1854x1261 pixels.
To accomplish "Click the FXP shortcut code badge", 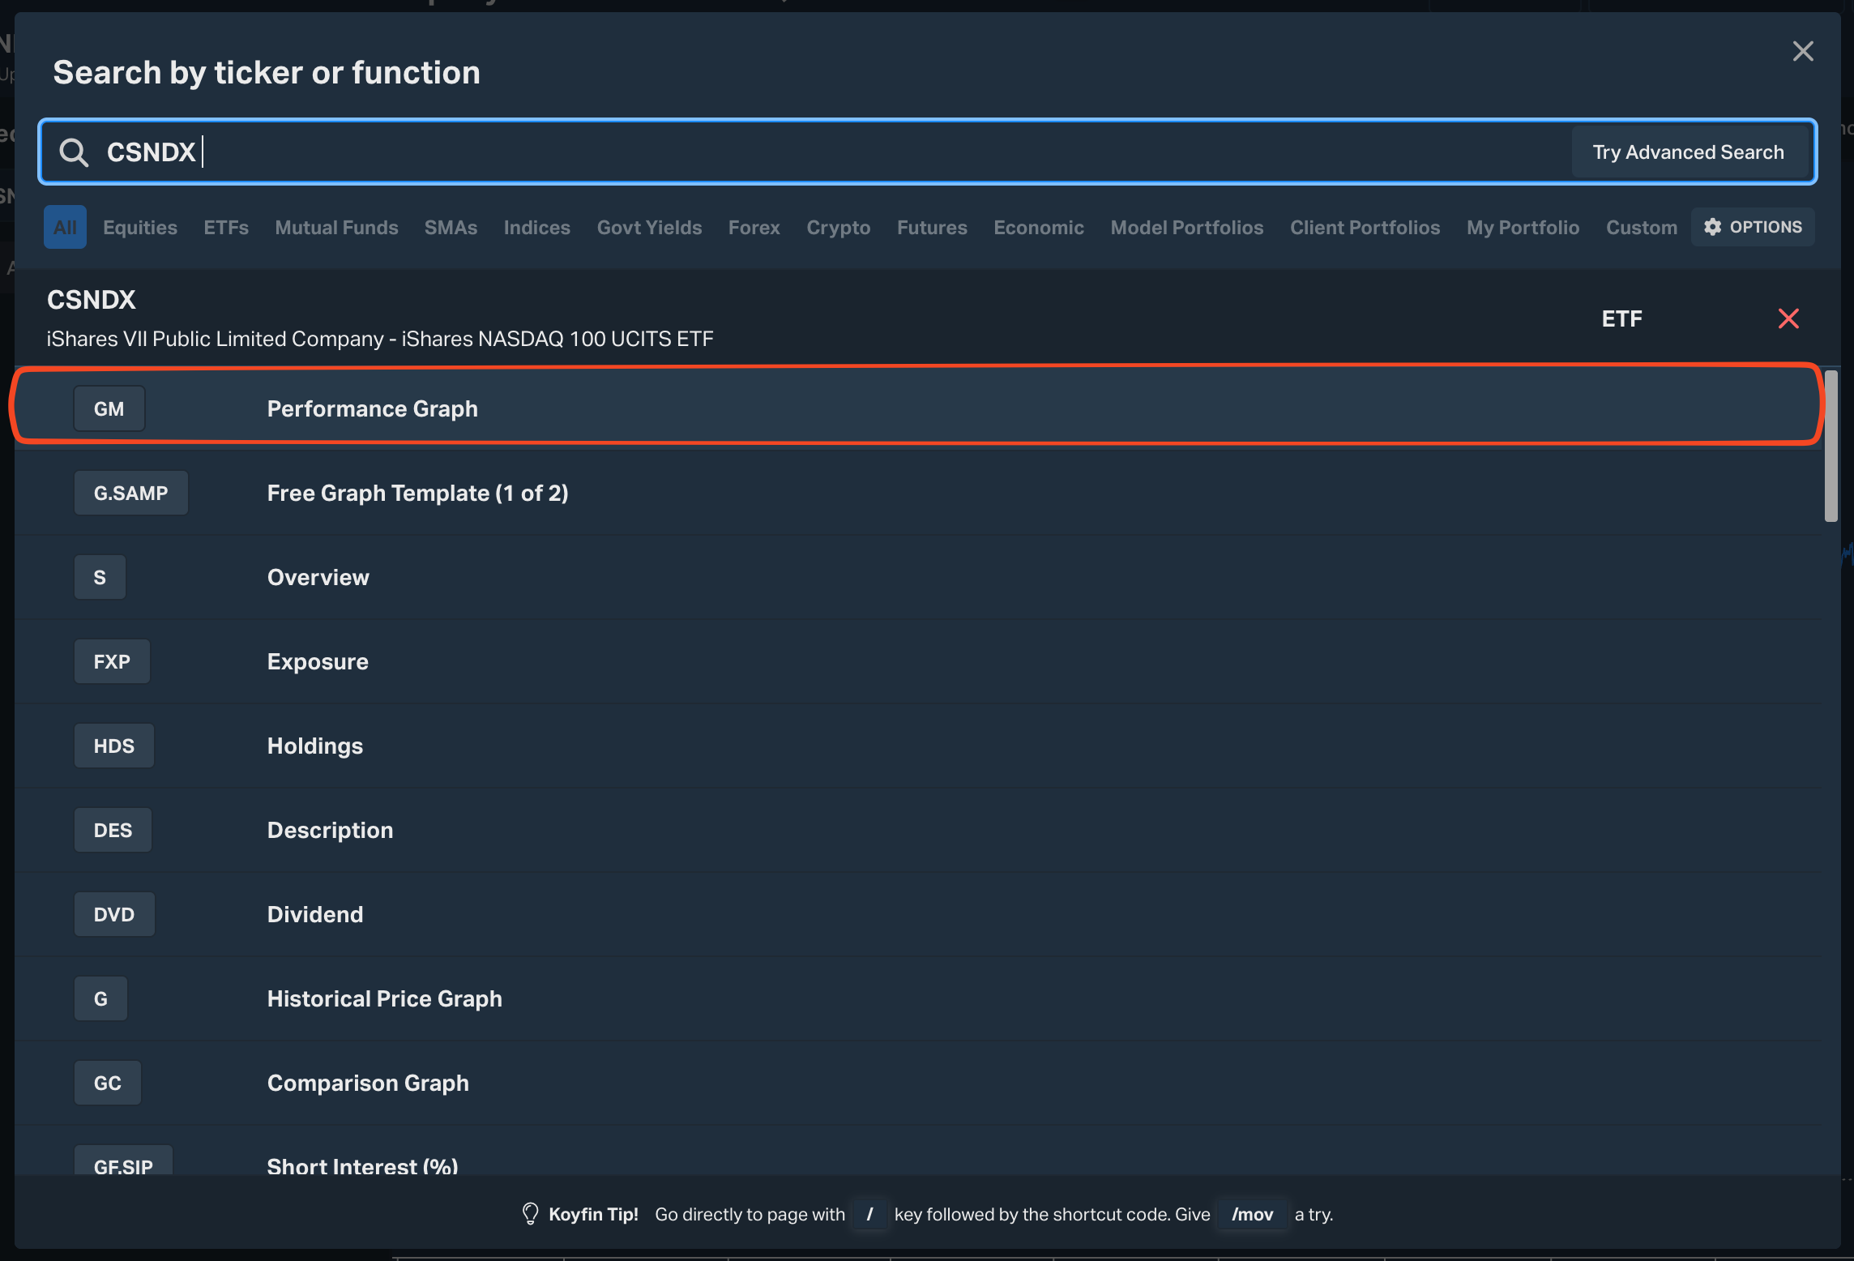I will coord(112,661).
